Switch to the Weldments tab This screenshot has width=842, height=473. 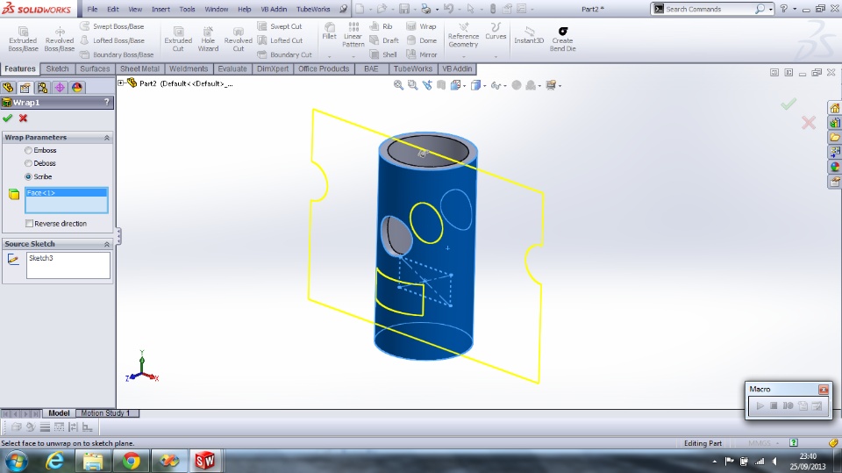189,68
